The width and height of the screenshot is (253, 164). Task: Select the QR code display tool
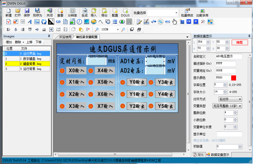[129, 22]
